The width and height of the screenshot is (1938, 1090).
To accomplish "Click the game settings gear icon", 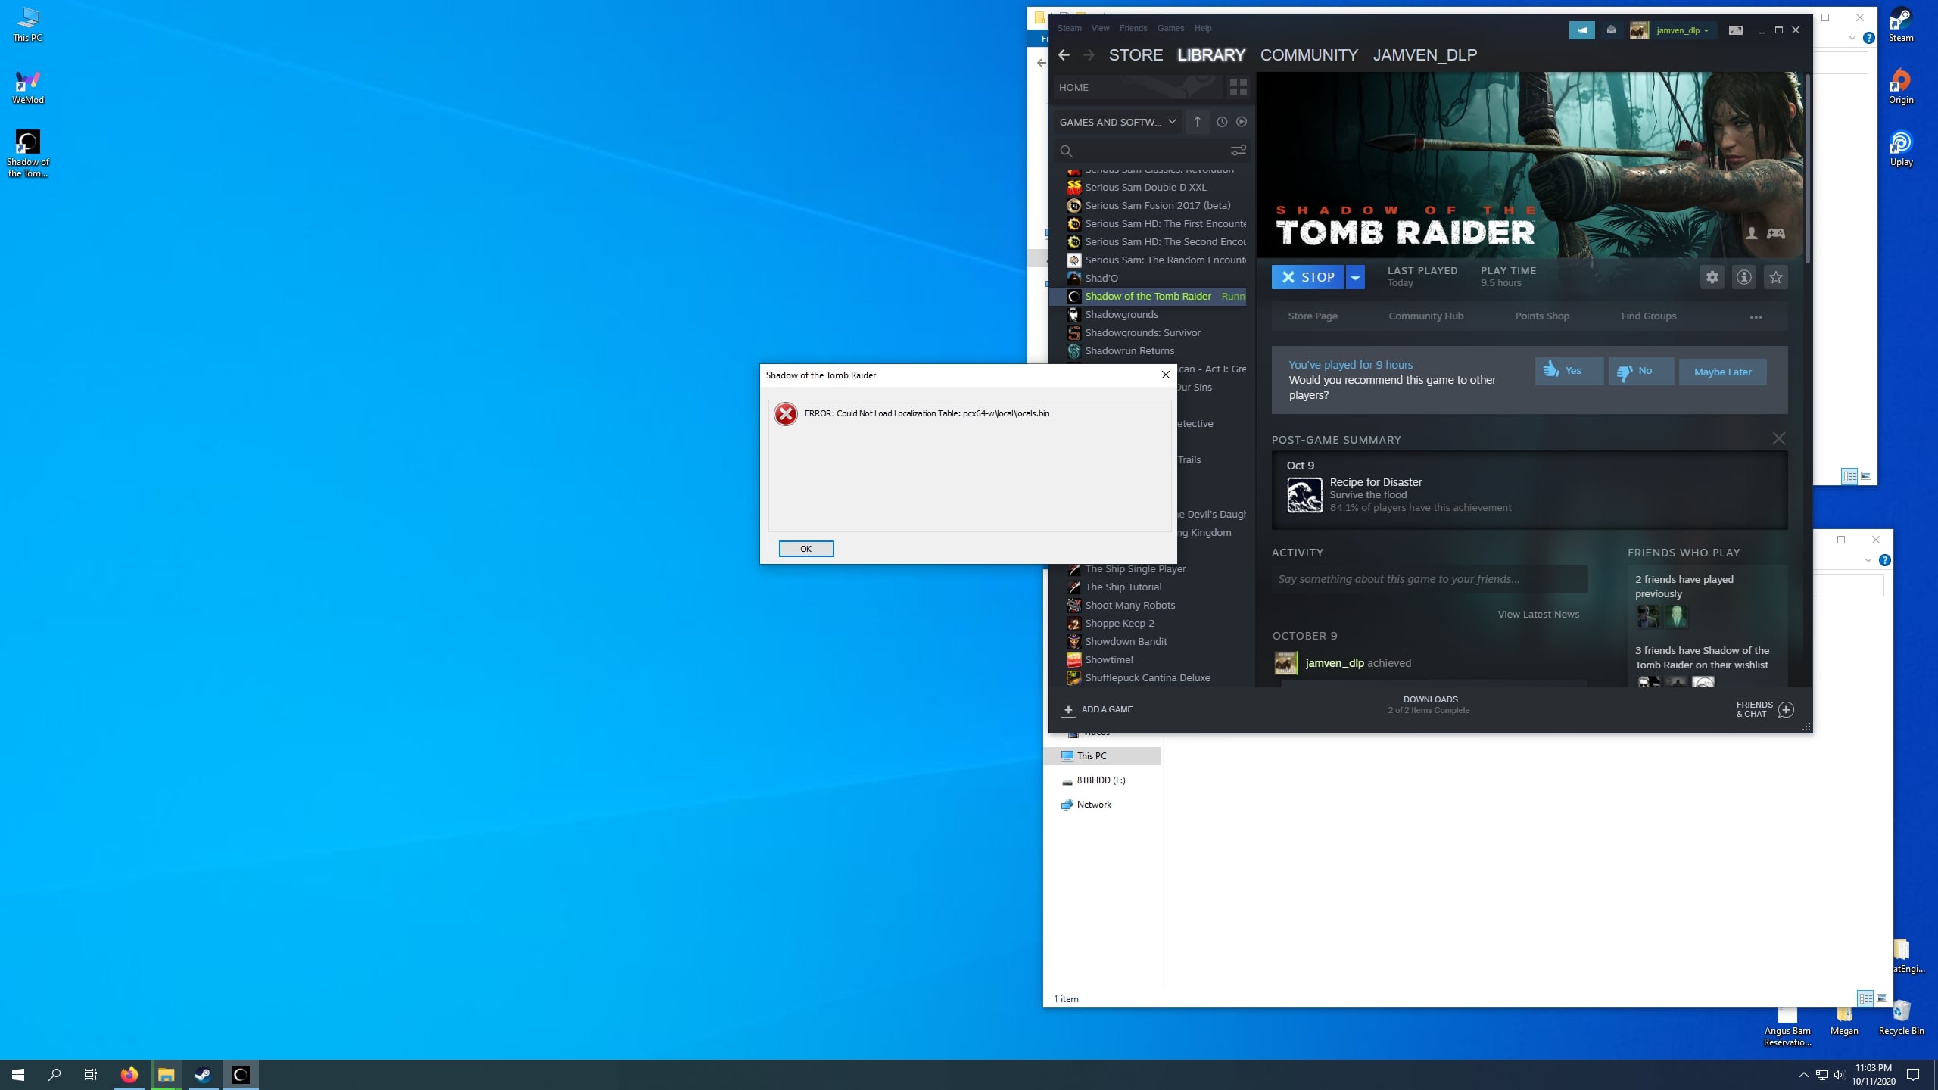I will point(1712,277).
